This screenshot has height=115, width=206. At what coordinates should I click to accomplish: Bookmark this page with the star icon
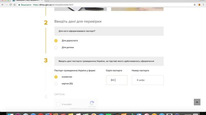tap(195, 5)
